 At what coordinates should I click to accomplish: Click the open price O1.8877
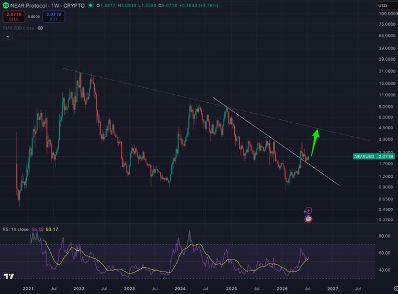tap(106, 5)
